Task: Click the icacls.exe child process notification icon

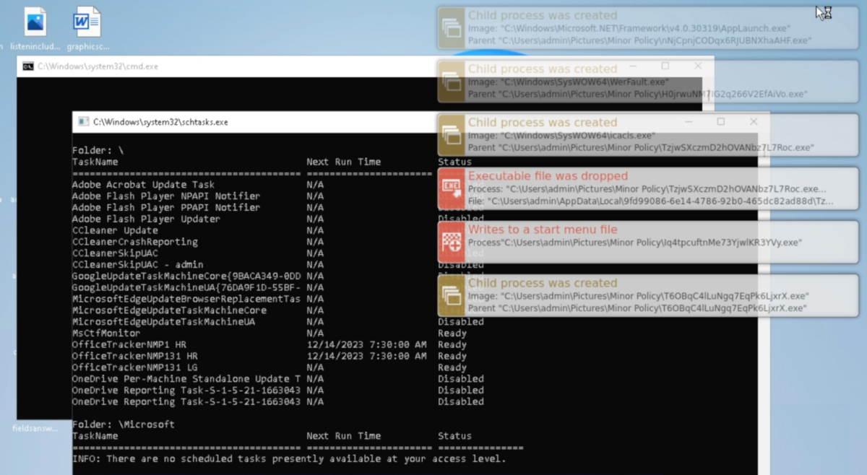Action: 452,134
